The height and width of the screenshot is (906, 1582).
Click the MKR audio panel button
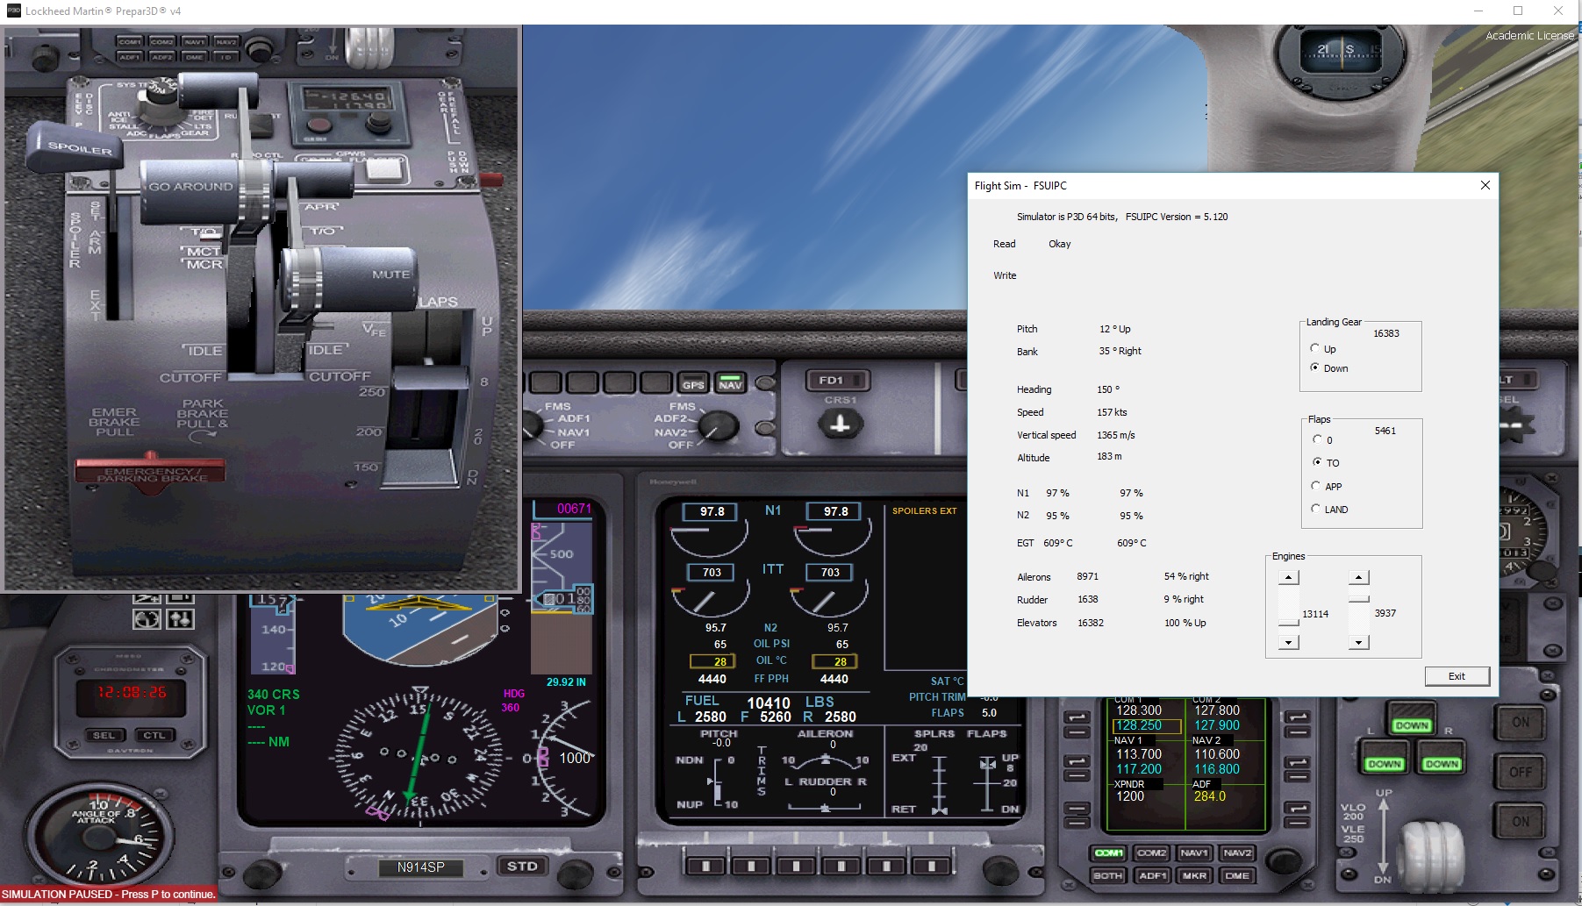point(1194,875)
